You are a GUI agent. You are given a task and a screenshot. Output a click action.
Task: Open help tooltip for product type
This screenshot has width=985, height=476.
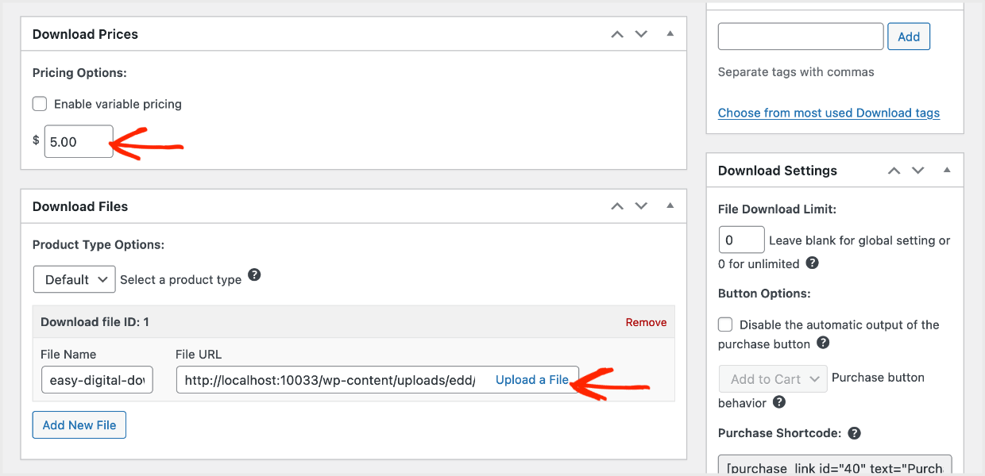tap(254, 275)
